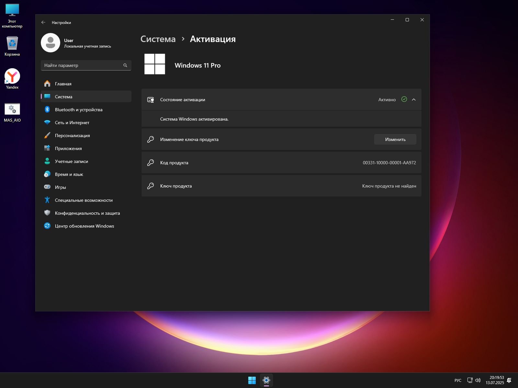This screenshot has width=518, height=388.
Task: Click the "Локальная учетная запись" label
Action: tap(87, 46)
